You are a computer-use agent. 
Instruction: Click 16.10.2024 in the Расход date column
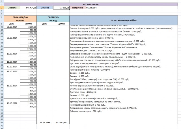pos(45,123)
